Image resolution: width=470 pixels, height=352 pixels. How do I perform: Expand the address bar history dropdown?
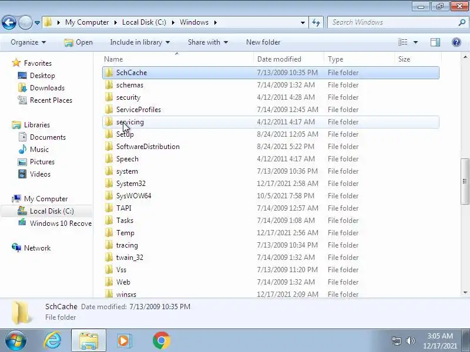pyautogui.click(x=303, y=23)
